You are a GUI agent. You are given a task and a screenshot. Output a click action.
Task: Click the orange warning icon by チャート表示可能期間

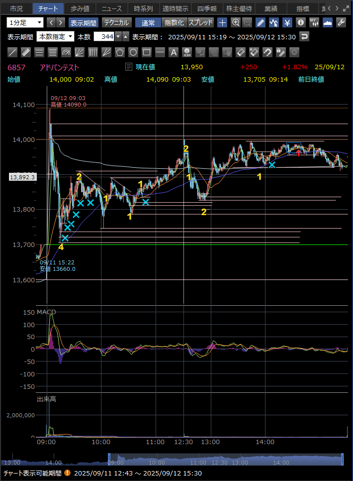[68, 473]
